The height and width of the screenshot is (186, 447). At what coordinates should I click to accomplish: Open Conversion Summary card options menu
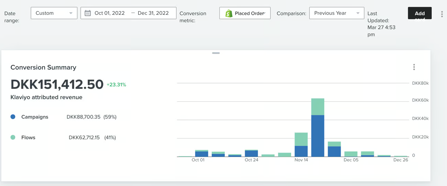pyautogui.click(x=414, y=67)
